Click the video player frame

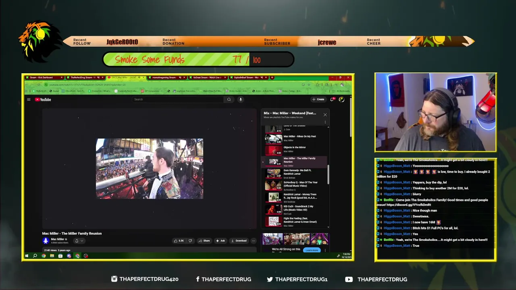[x=150, y=169]
